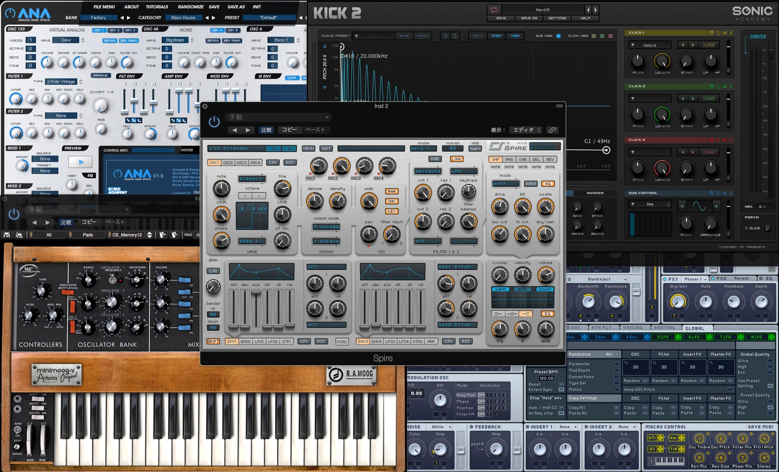Click the save icon in the Minimoog toolbar
This screenshot has height=472, width=779.
tap(7, 235)
